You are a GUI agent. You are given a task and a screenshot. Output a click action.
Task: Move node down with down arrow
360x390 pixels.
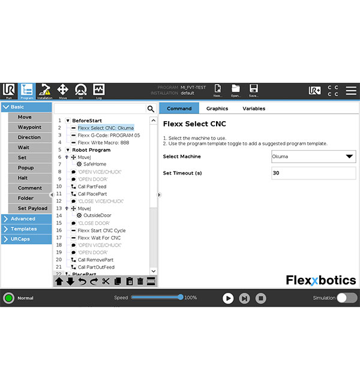[x=70, y=281]
